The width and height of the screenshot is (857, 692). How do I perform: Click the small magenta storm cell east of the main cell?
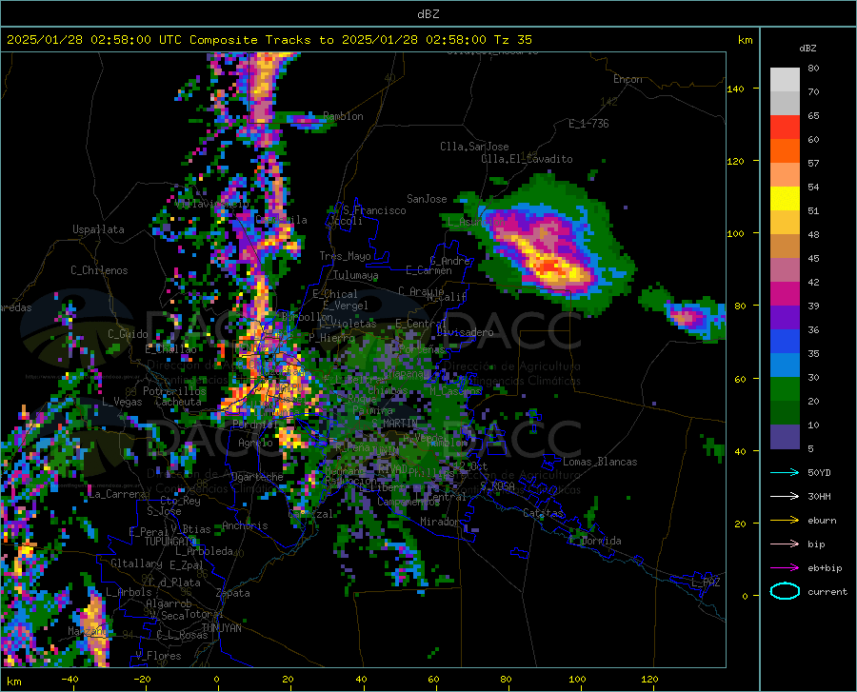tap(687, 317)
